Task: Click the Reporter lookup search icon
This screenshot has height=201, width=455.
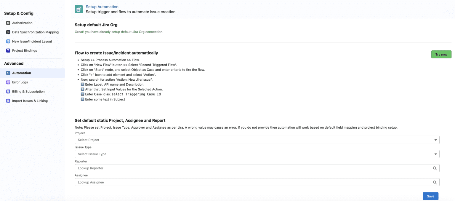Action: click(x=435, y=168)
